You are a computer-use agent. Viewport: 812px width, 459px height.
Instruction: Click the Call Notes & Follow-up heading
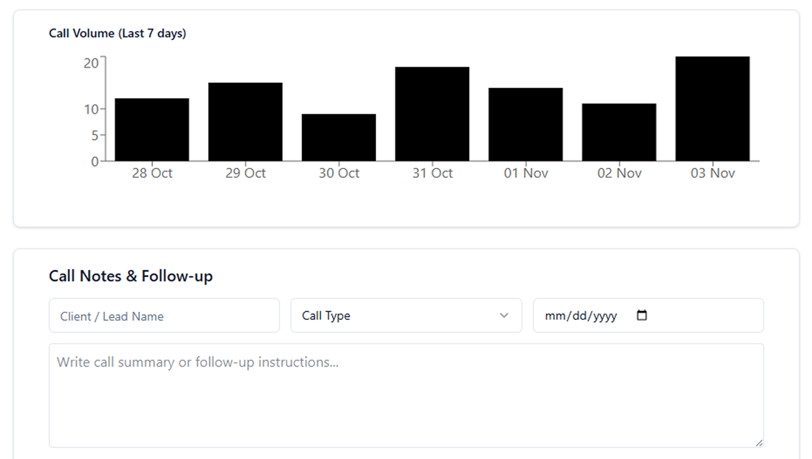(131, 276)
